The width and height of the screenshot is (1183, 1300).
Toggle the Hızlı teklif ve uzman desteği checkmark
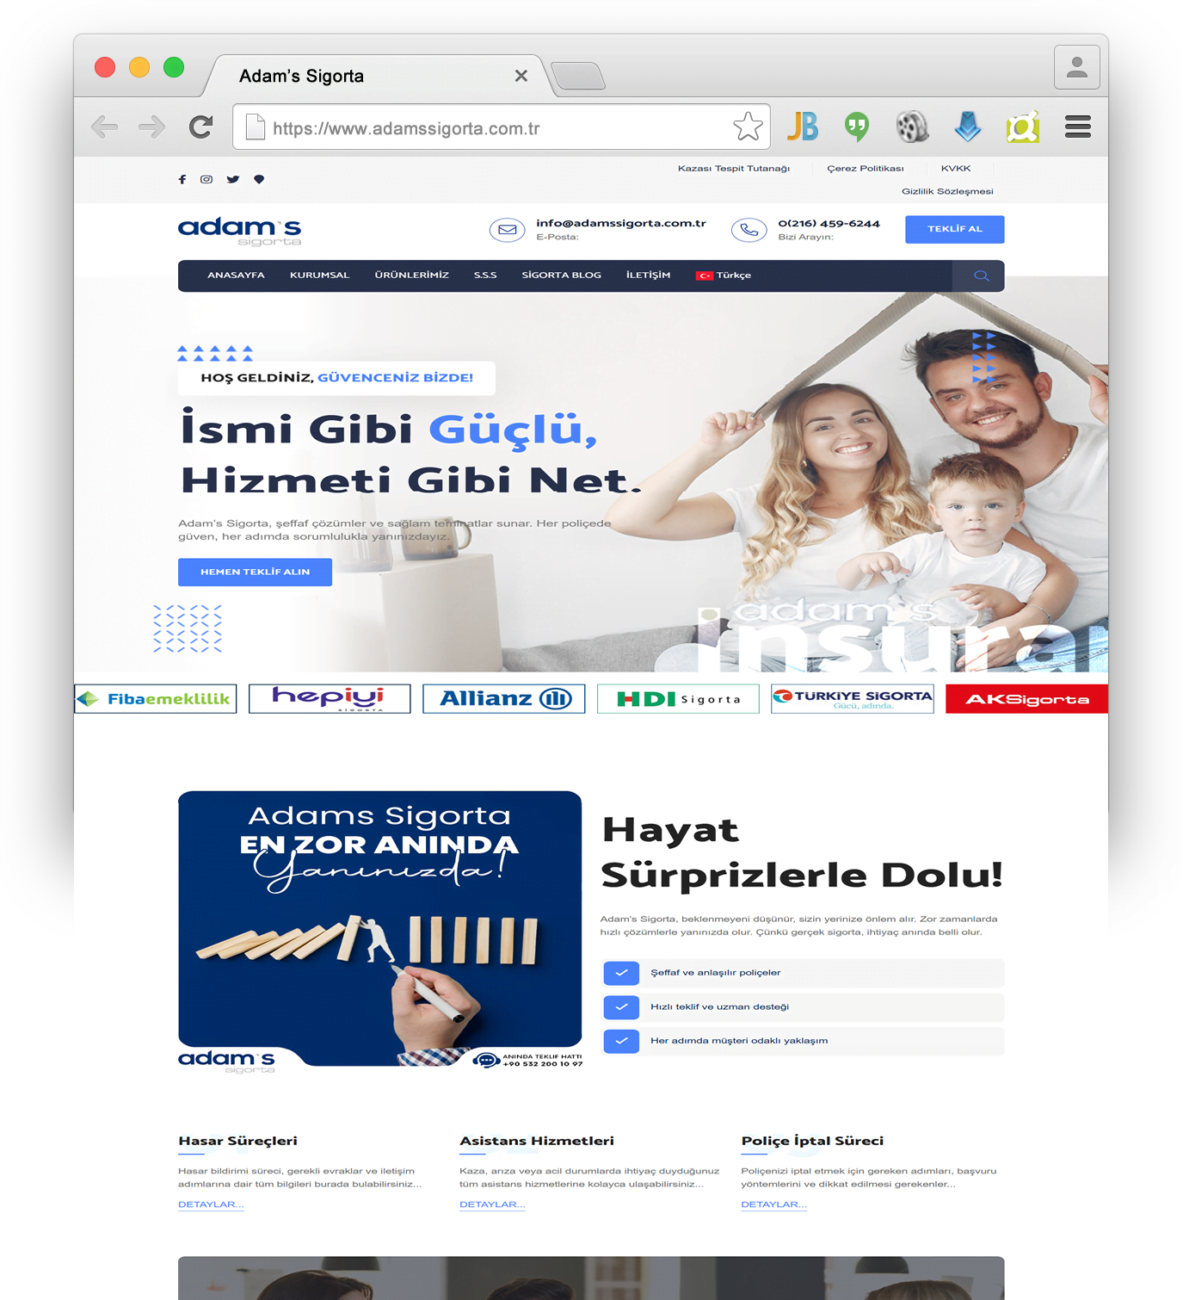[621, 1006]
